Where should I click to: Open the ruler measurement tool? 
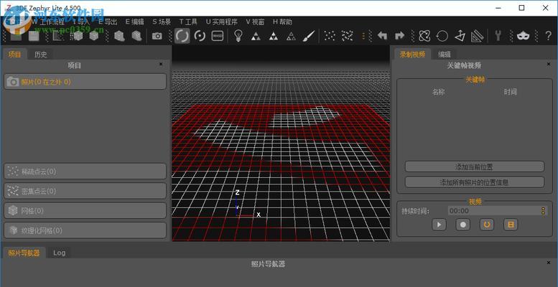[x=477, y=36]
